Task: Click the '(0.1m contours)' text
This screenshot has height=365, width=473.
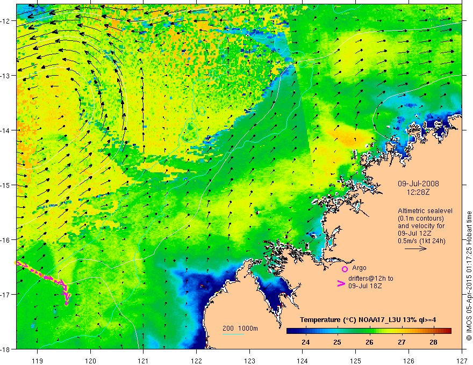Action: click(421, 218)
